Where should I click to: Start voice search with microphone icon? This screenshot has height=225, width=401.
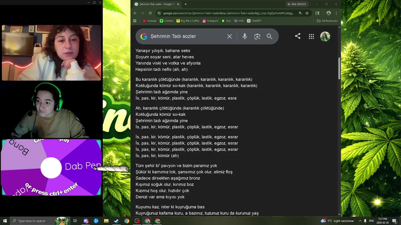click(x=245, y=36)
